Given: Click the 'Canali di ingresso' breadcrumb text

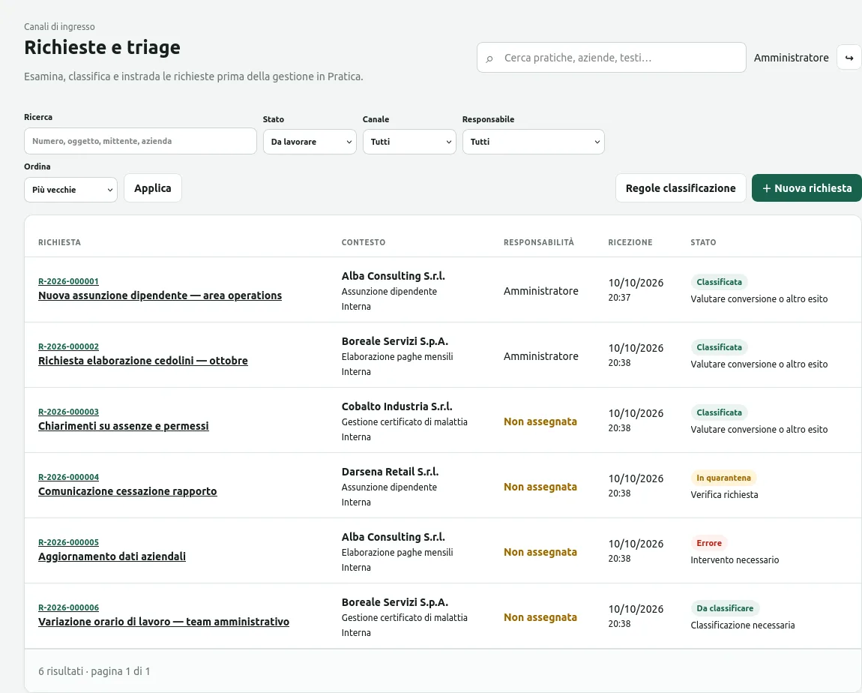Looking at the screenshot, I should coord(59,27).
